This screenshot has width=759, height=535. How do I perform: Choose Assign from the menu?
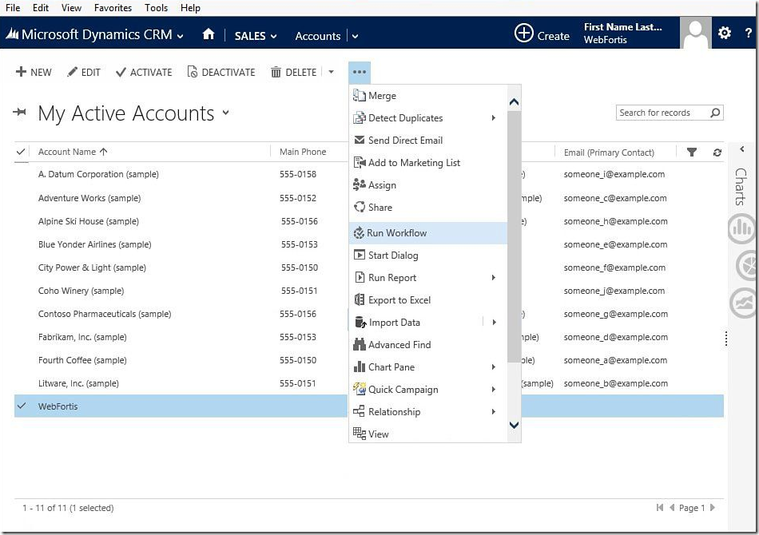click(x=428, y=184)
